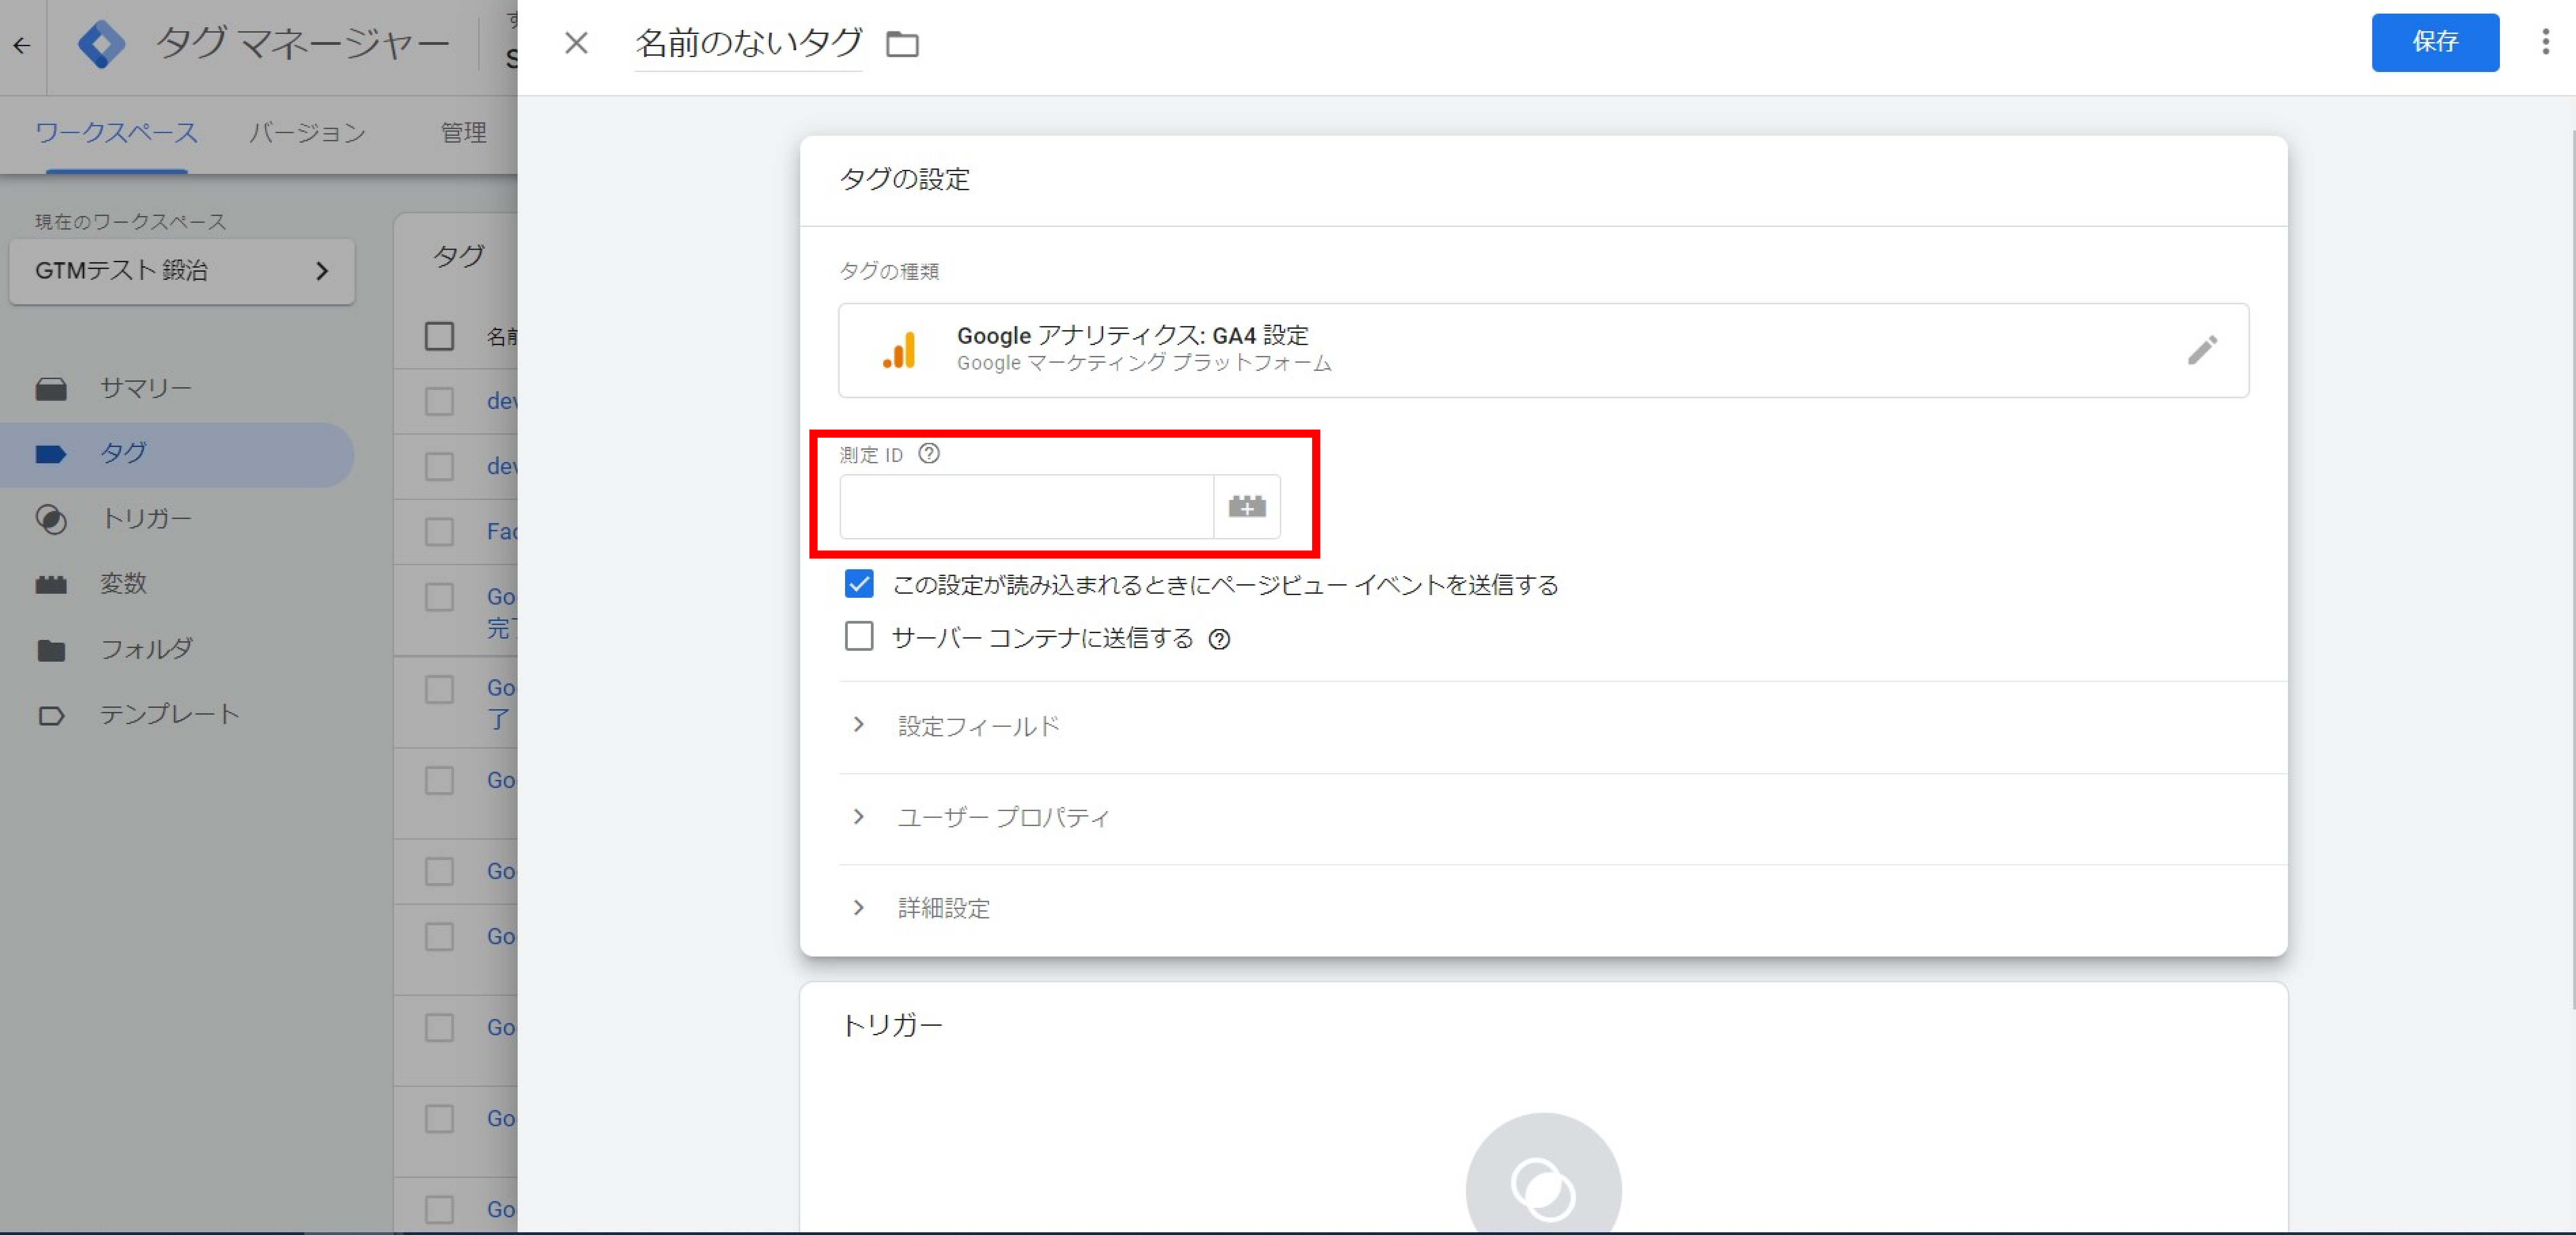Viewport: 2576px width, 1235px height.
Task: Rename the tag 名前のないタグ title
Action: pos(748,43)
